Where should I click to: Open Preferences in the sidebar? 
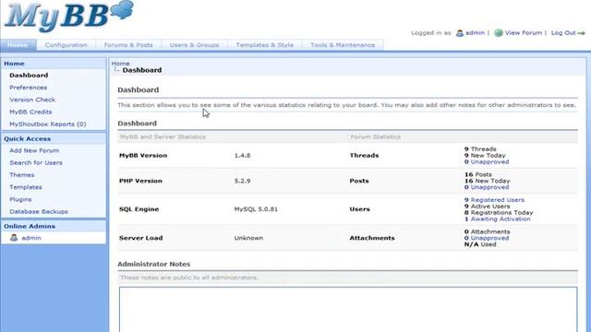coord(29,88)
